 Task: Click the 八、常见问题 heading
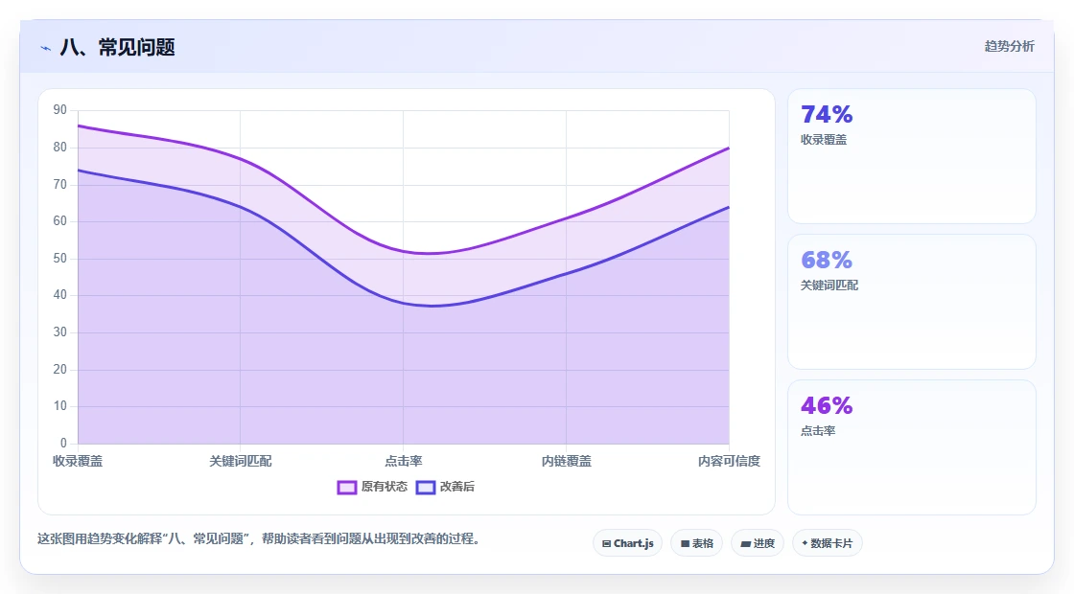(118, 47)
